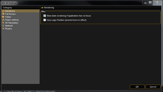
Task: Enable Vary Logo Position checkbox
Action: tap(45, 20)
